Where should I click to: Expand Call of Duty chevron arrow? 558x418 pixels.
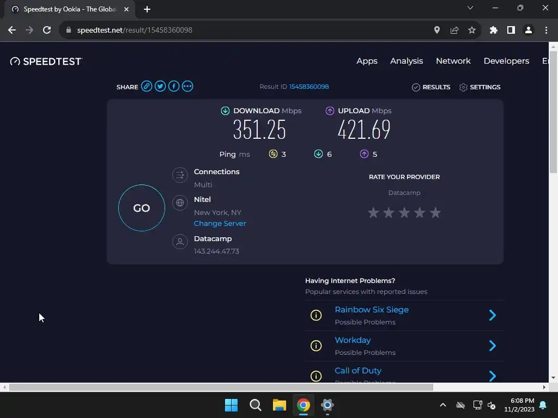pyautogui.click(x=493, y=376)
